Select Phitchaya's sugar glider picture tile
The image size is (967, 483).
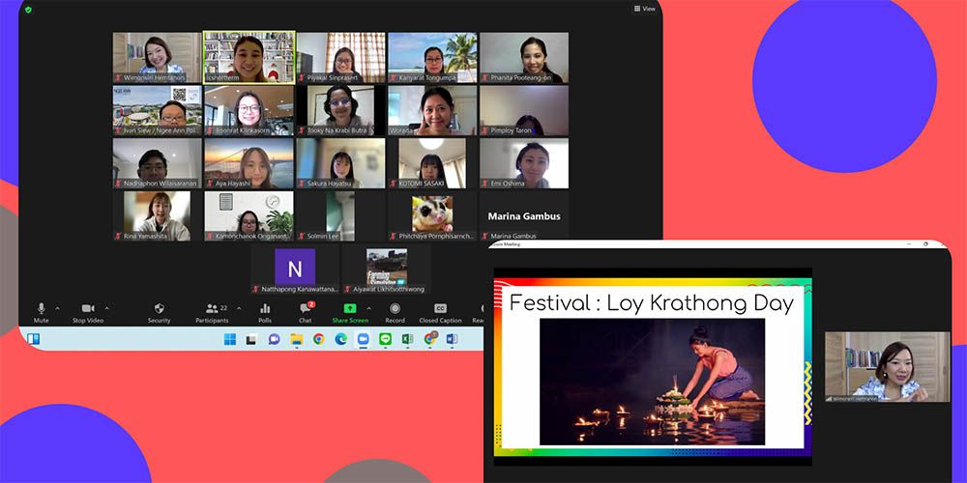click(x=433, y=215)
